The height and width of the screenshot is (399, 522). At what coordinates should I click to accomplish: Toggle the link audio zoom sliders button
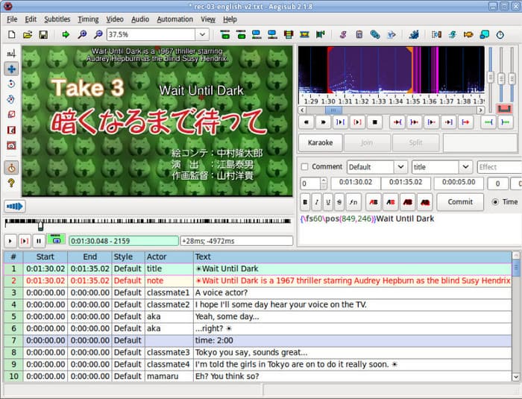click(x=504, y=109)
